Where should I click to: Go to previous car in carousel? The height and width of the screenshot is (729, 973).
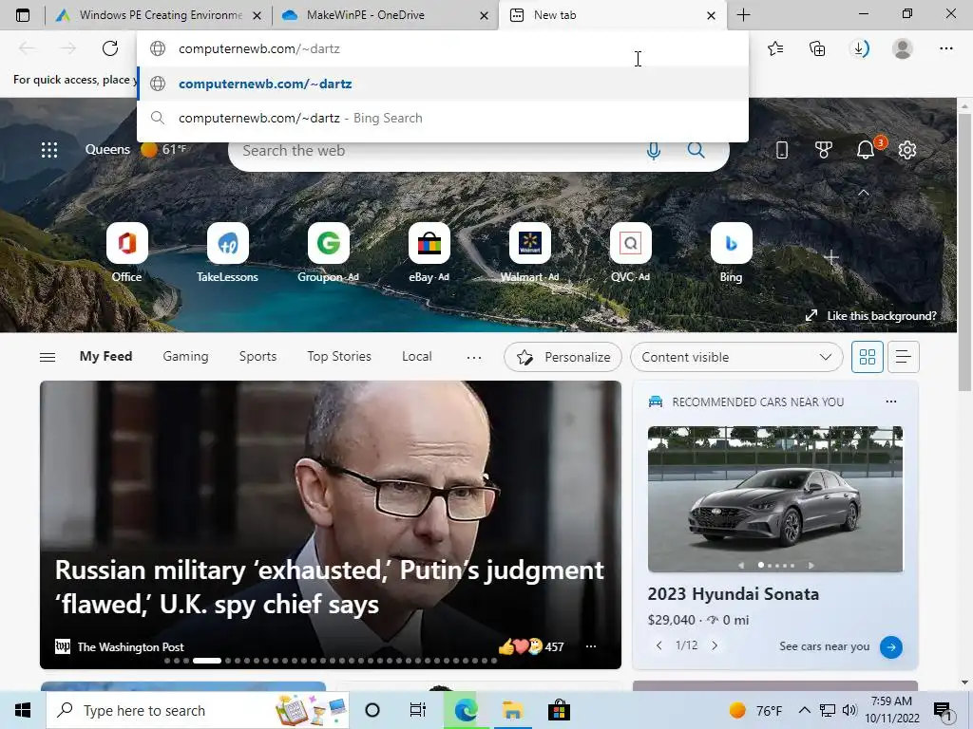(659, 645)
